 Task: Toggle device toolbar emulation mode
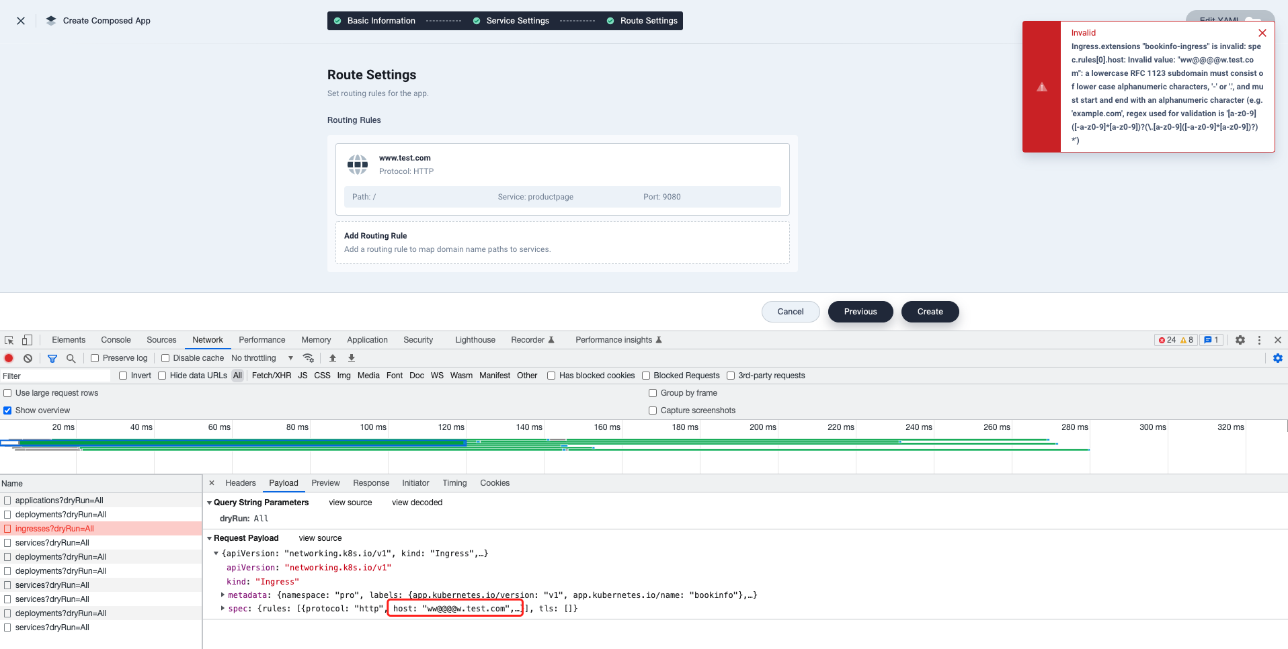[x=27, y=340]
